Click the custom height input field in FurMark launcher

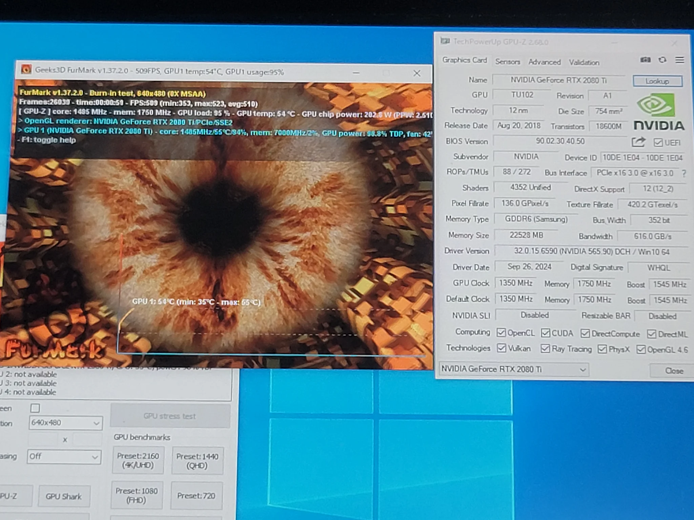coord(87,439)
